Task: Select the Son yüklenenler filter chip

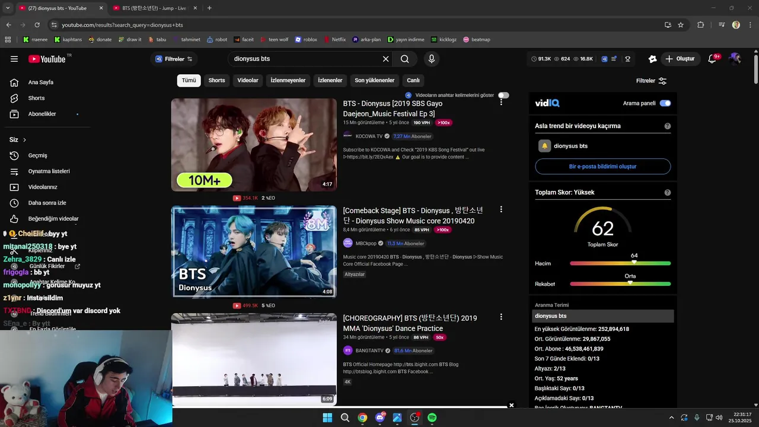Action: tap(374, 81)
